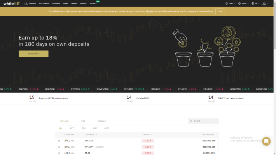
Task: Open History menu item
Action: pos(84,3)
